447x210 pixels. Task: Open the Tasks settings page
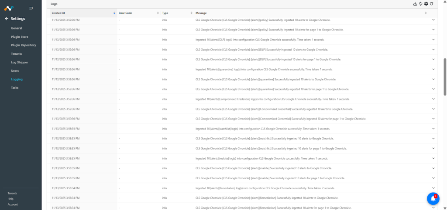[x=15, y=88]
